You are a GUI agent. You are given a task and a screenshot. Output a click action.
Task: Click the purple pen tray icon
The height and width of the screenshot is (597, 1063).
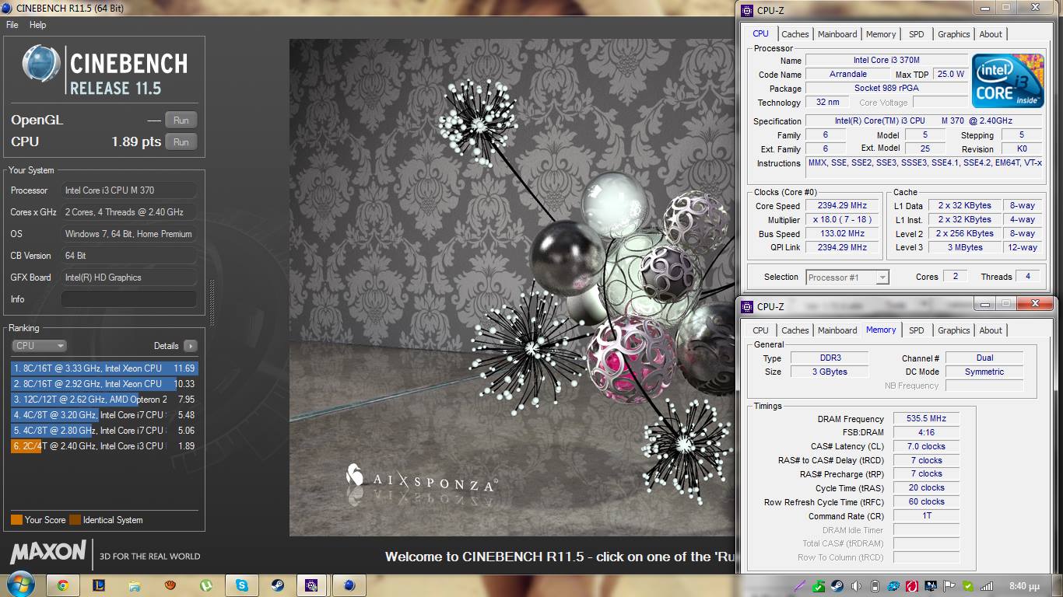click(x=800, y=586)
